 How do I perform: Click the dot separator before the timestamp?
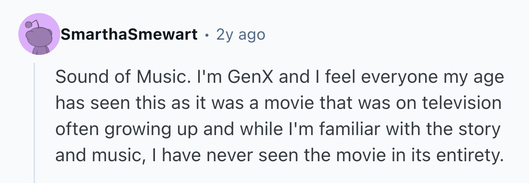207,34
